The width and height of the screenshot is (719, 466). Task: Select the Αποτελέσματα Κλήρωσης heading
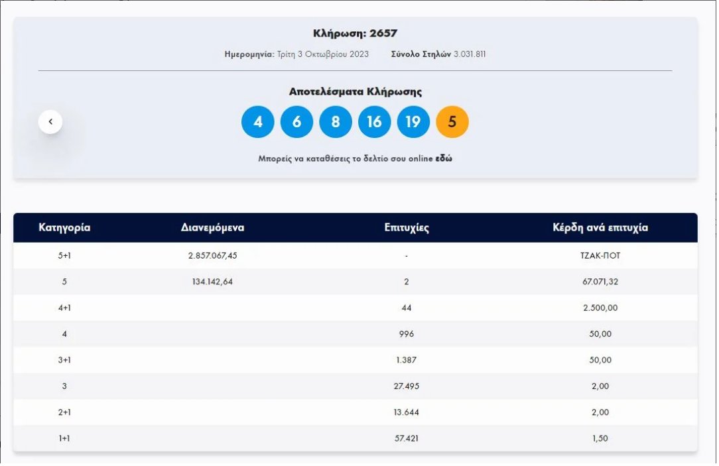[356, 93]
